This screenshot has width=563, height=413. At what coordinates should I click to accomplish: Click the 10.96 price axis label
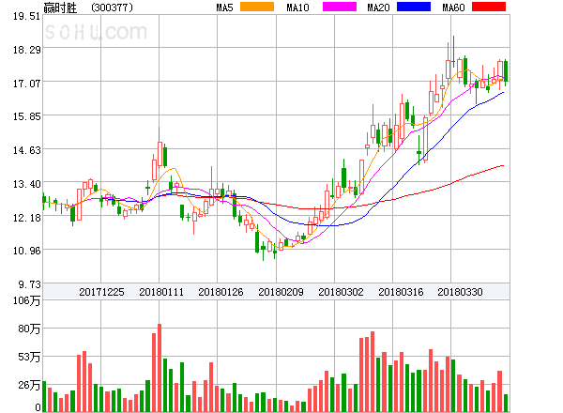point(26,251)
